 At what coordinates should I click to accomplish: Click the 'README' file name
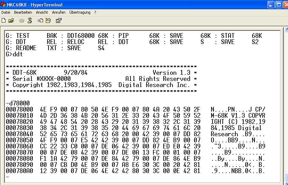26,48
